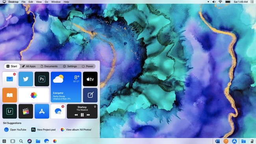Open the File menu
The width and height of the screenshot is (256, 144).
[x=24, y=2]
